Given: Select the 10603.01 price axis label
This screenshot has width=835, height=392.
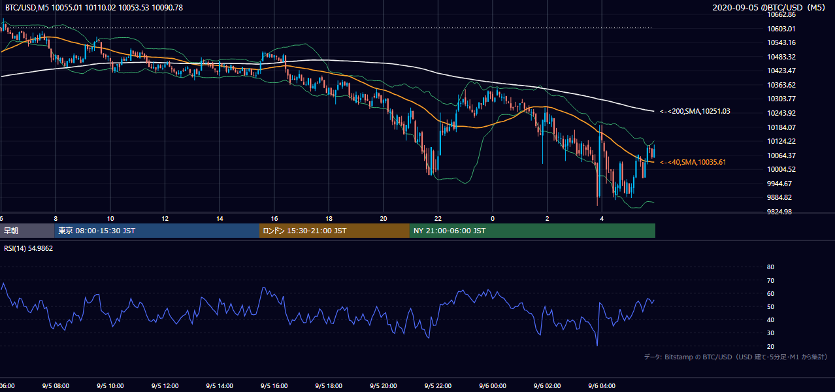Looking at the screenshot, I should coord(782,29).
